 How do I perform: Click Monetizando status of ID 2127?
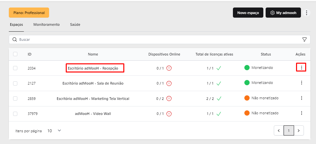point(262,83)
